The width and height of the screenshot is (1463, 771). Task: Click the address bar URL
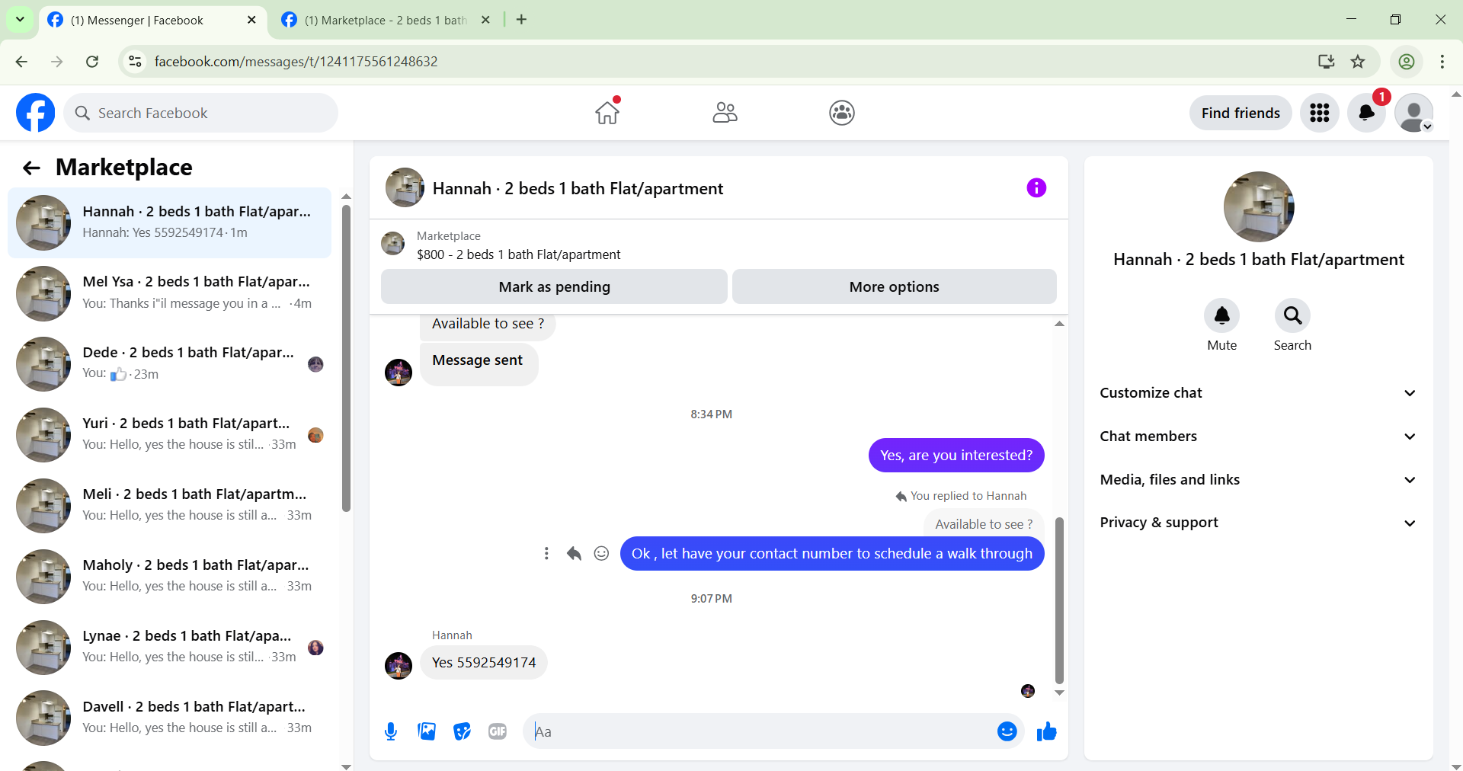[296, 62]
